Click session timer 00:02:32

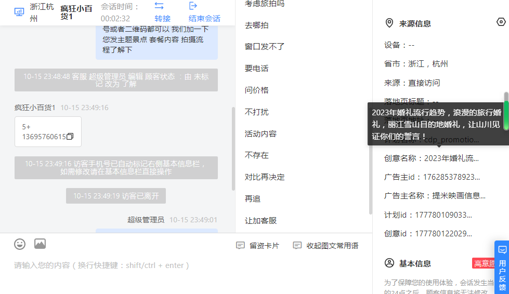coord(115,19)
